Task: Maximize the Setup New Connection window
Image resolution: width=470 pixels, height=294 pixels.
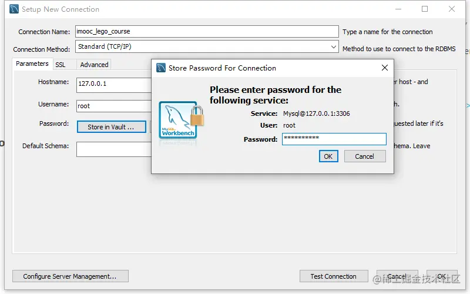Action: coord(425,9)
